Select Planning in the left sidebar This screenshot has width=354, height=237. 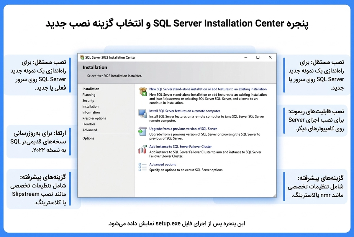89,95
